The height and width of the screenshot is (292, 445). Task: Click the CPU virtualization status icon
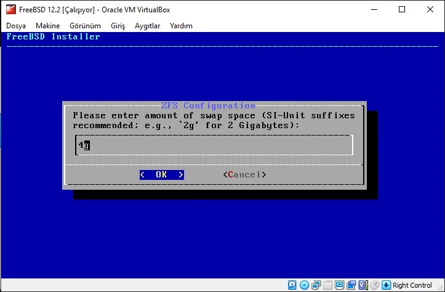[363, 285]
